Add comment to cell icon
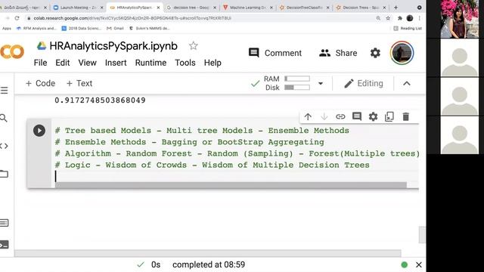Screen dimensions: 484x272 [x=357, y=117]
